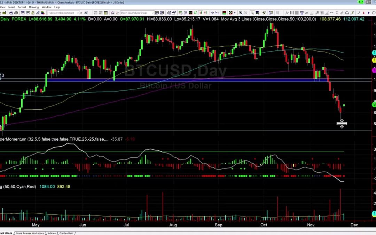376x235 pixels.
Task: Select the pointer cursor tool
Action: [x=252, y=13]
